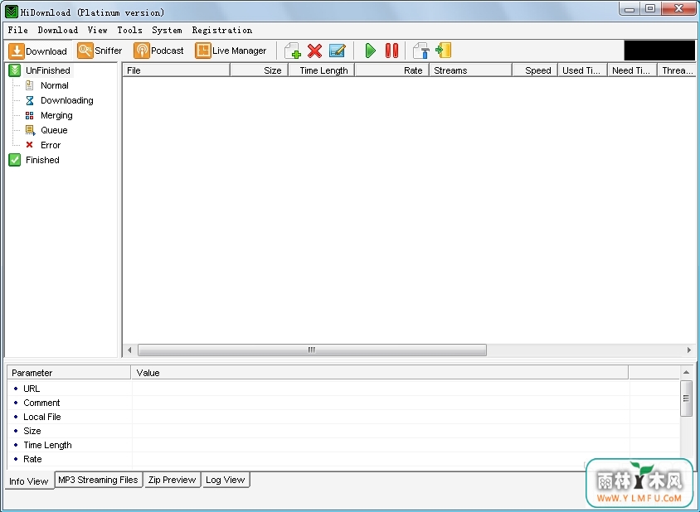700x512 pixels.
Task: Open the Registration menu
Action: (222, 30)
